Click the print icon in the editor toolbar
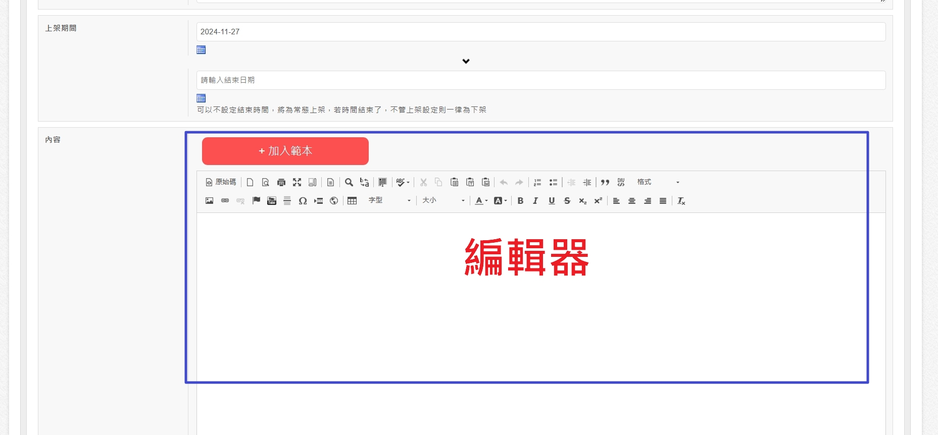The height and width of the screenshot is (435, 938). point(281,182)
